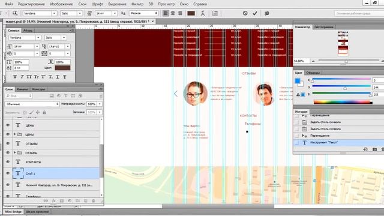Create new document from state in History panel

click(x=365, y=149)
